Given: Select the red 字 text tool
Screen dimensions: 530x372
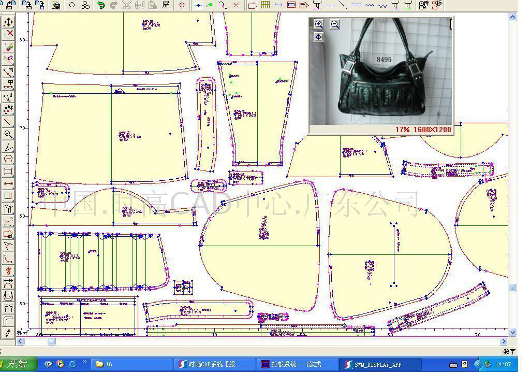Looking at the screenshot, I should 8,271.
